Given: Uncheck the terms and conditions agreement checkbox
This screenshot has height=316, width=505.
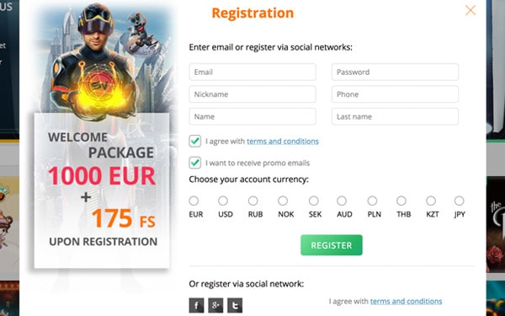Looking at the screenshot, I should 195,142.
